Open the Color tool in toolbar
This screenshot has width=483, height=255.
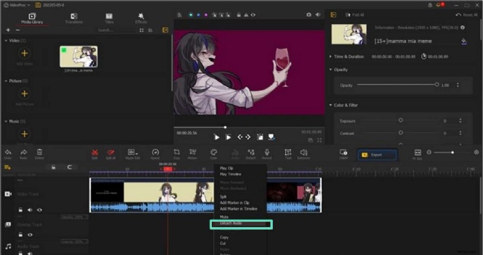214,153
